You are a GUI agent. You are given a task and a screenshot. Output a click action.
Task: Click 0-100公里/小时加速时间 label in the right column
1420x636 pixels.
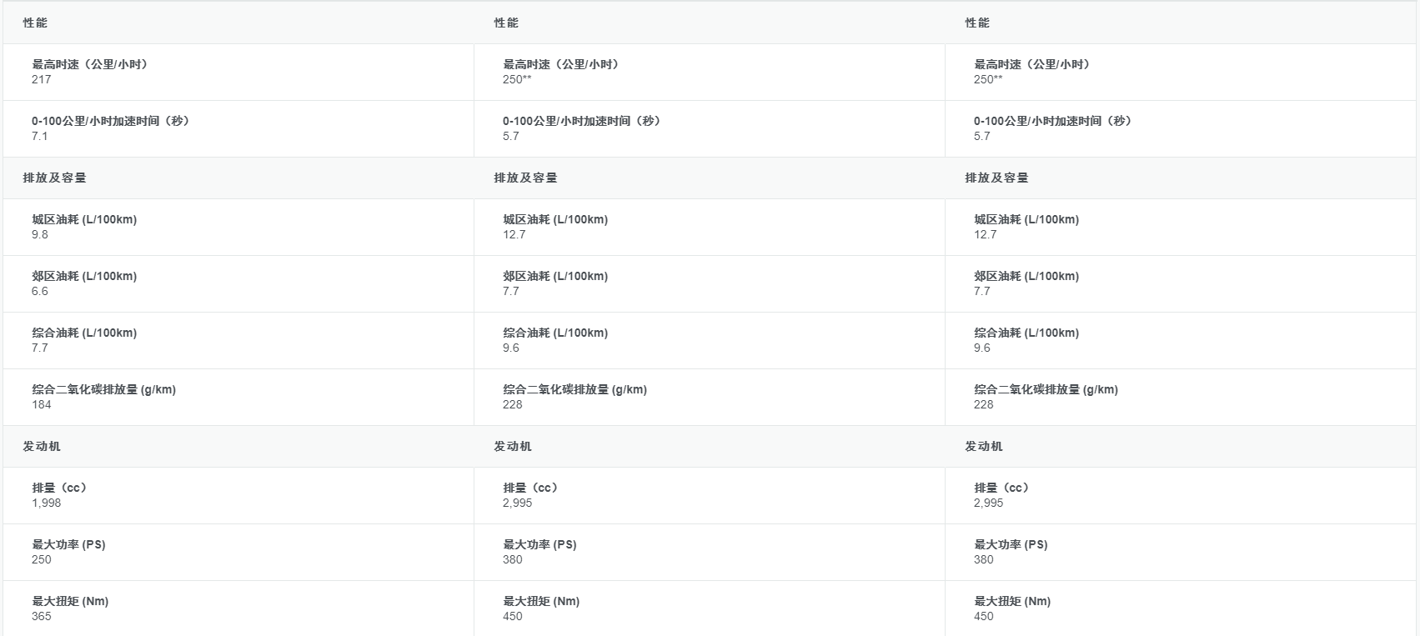(1054, 121)
